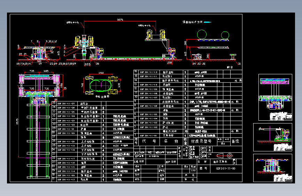This screenshot has height=196, width=302.
Task: Click the 1:10 scale cell in title block
Action: point(193,171)
